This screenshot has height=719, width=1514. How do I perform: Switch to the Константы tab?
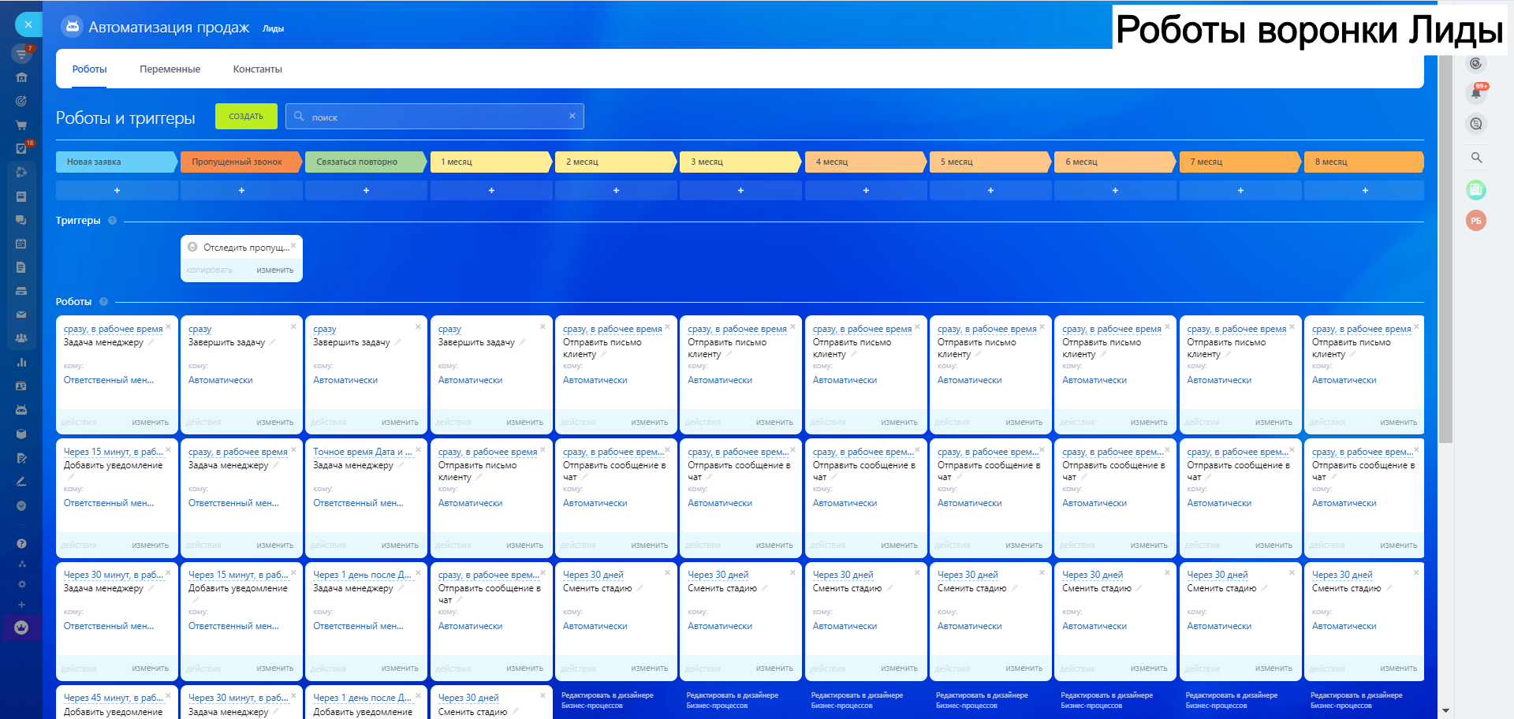(257, 69)
